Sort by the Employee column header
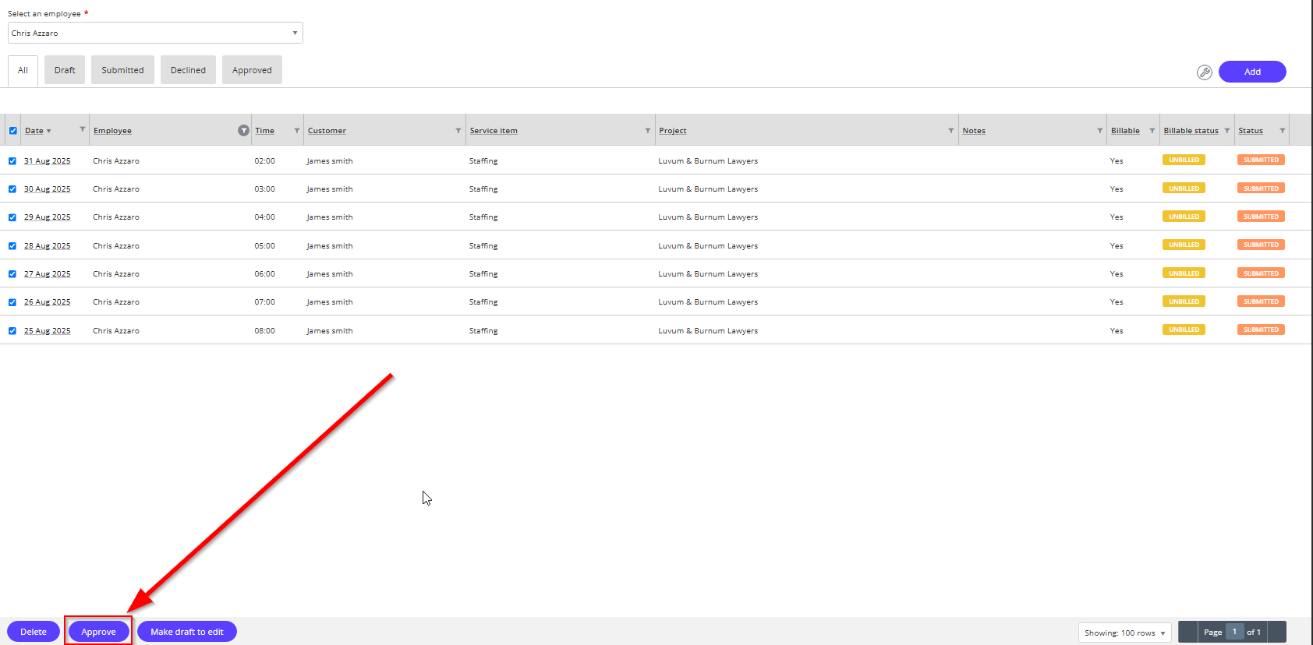Viewport: 1313px width, 645px height. click(112, 131)
